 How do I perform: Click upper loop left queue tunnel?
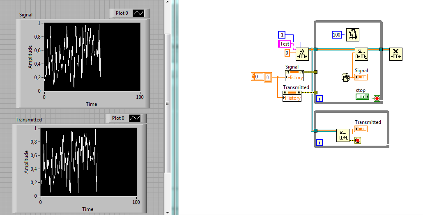click(316, 49)
